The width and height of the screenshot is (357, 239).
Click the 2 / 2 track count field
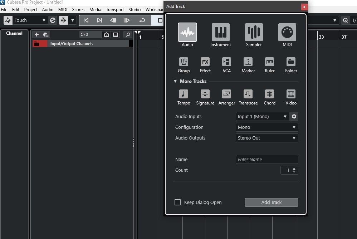90,35
